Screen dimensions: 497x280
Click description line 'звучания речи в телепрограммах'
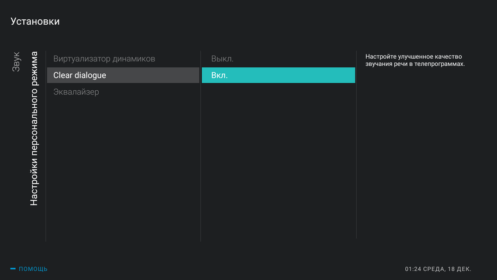point(415,64)
